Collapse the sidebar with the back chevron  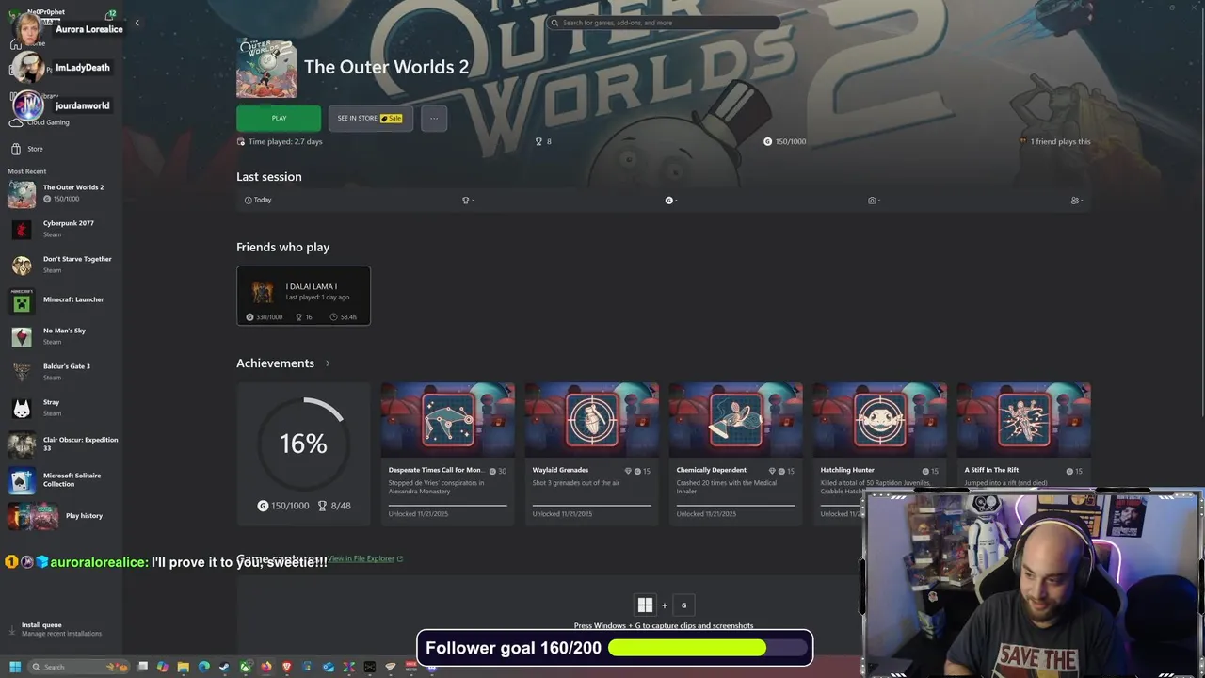137,23
